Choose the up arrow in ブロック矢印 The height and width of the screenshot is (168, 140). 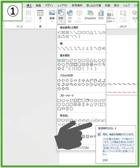point(67,81)
